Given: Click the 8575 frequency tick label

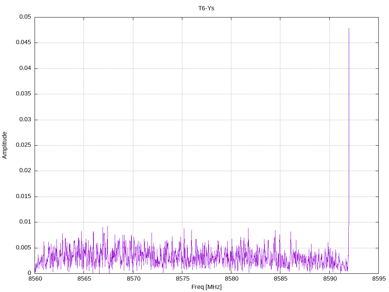Looking at the screenshot, I should click(182, 279).
